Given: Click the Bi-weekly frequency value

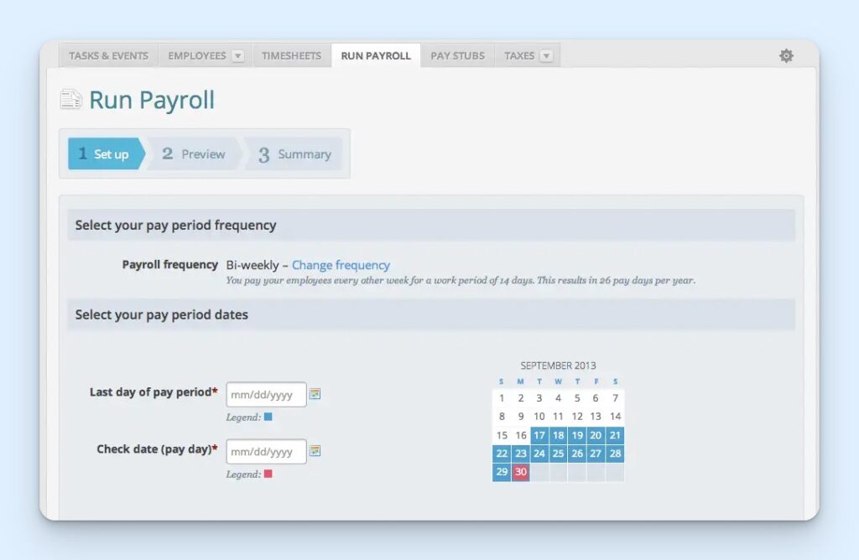Looking at the screenshot, I should [x=252, y=265].
